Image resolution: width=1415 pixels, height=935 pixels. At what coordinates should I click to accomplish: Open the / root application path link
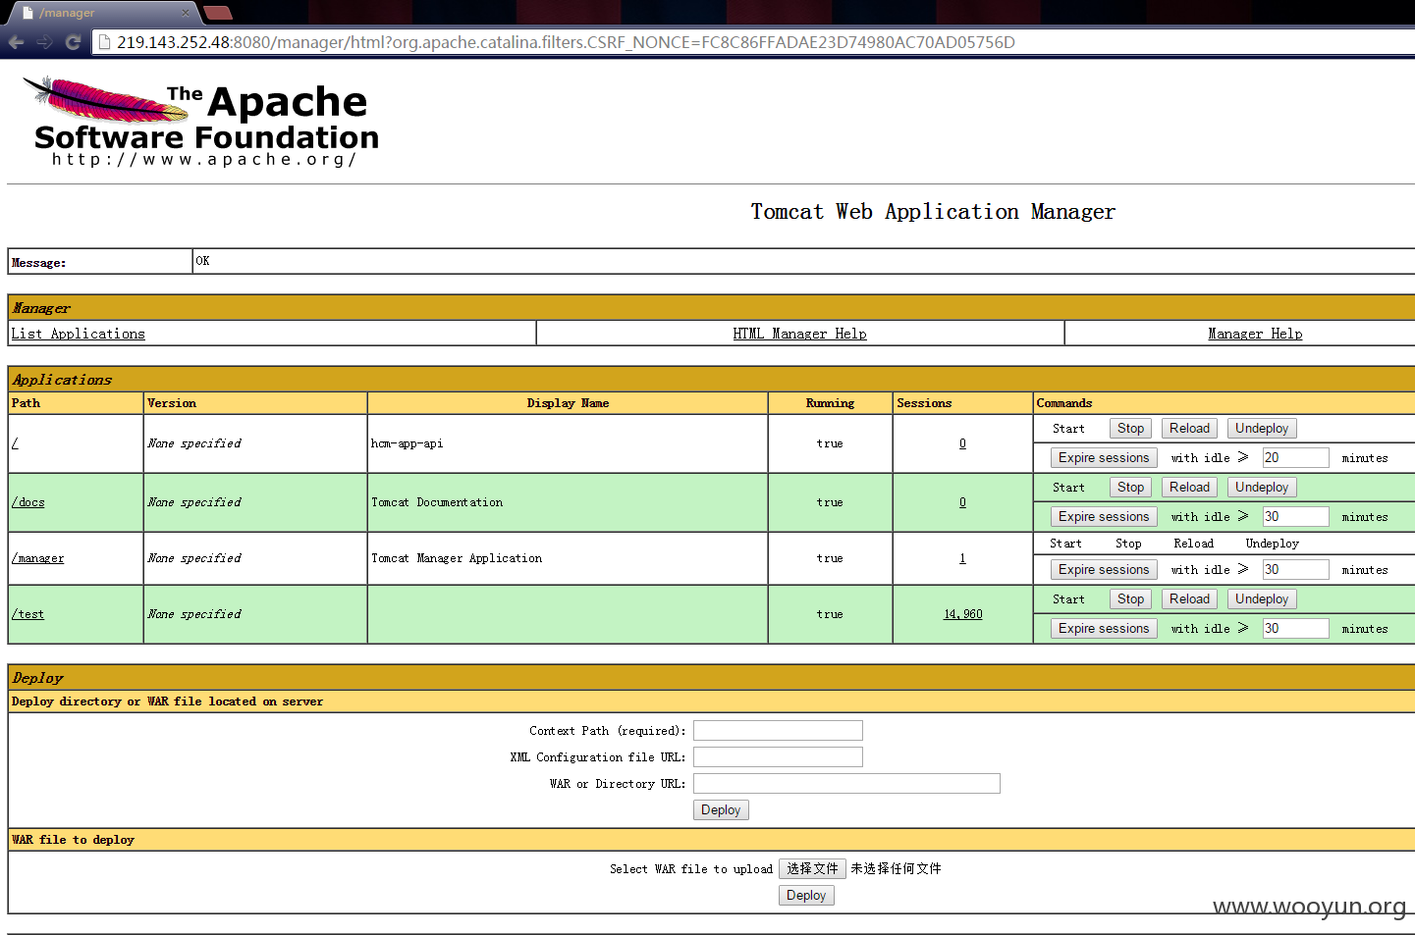pyautogui.click(x=15, y=443)
